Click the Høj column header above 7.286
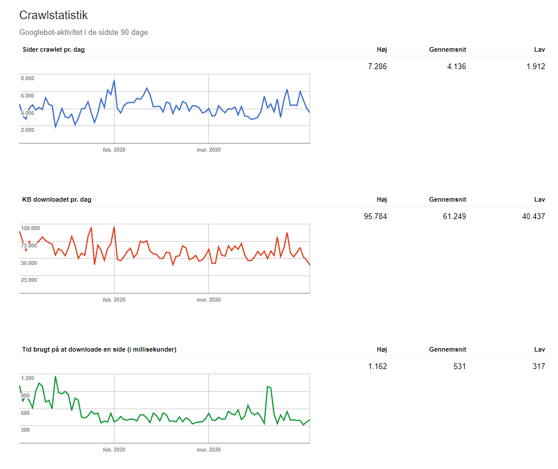The height and width of the screenshot is (469, 558). pyautogui.click(x=381, y=50)
